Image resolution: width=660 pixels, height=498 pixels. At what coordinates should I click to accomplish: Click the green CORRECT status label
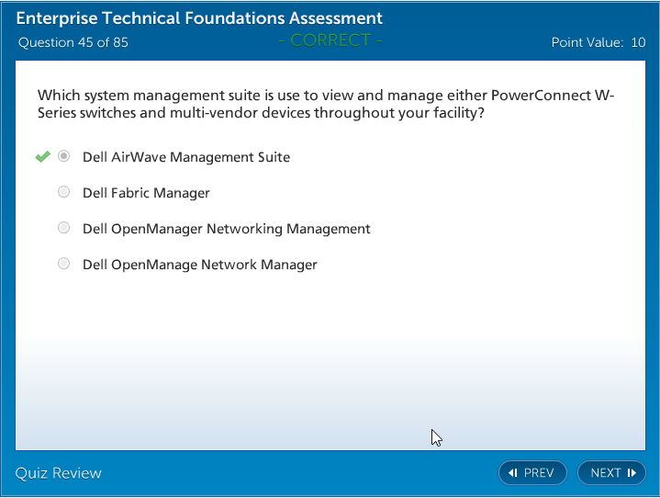coord(330,40)
